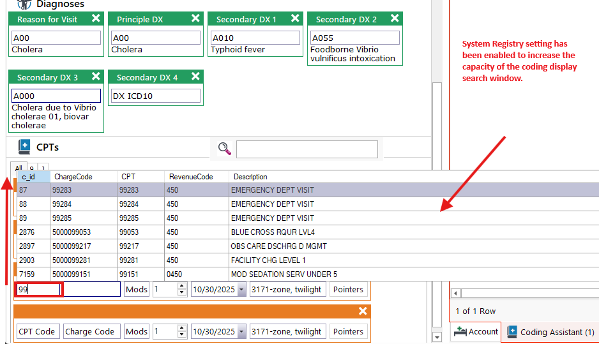Click the CPT search text field

pos(307,149)
